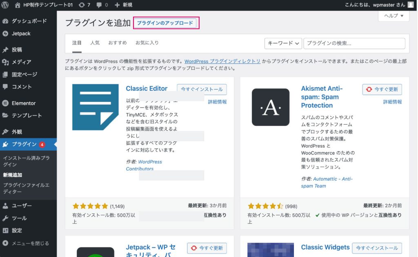Open the updates icon showing 7

[82, 5]
